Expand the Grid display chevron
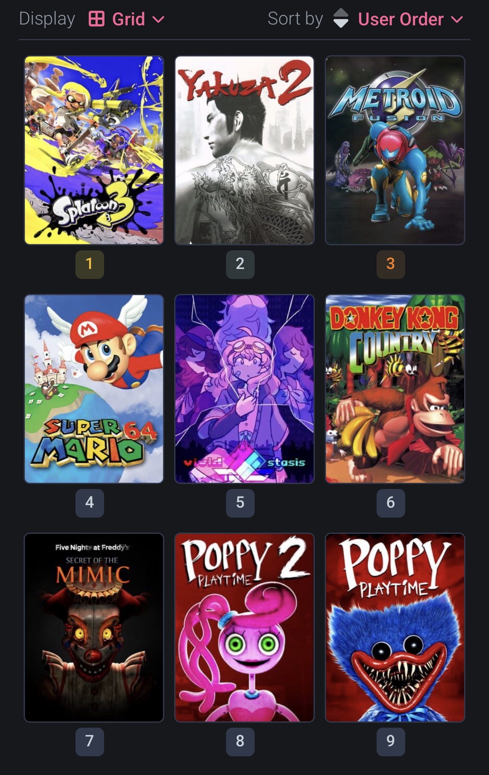This screenshot has height=775, width=489. coord(158,20)
